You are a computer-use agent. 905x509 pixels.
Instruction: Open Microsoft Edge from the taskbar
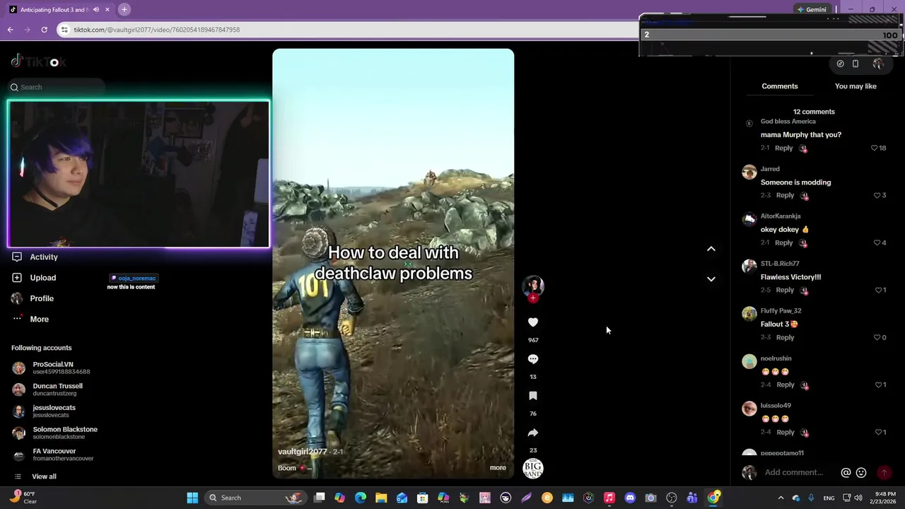pos(361,498)
